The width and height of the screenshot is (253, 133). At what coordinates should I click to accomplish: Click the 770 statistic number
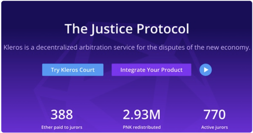click(x=214, y=115)
